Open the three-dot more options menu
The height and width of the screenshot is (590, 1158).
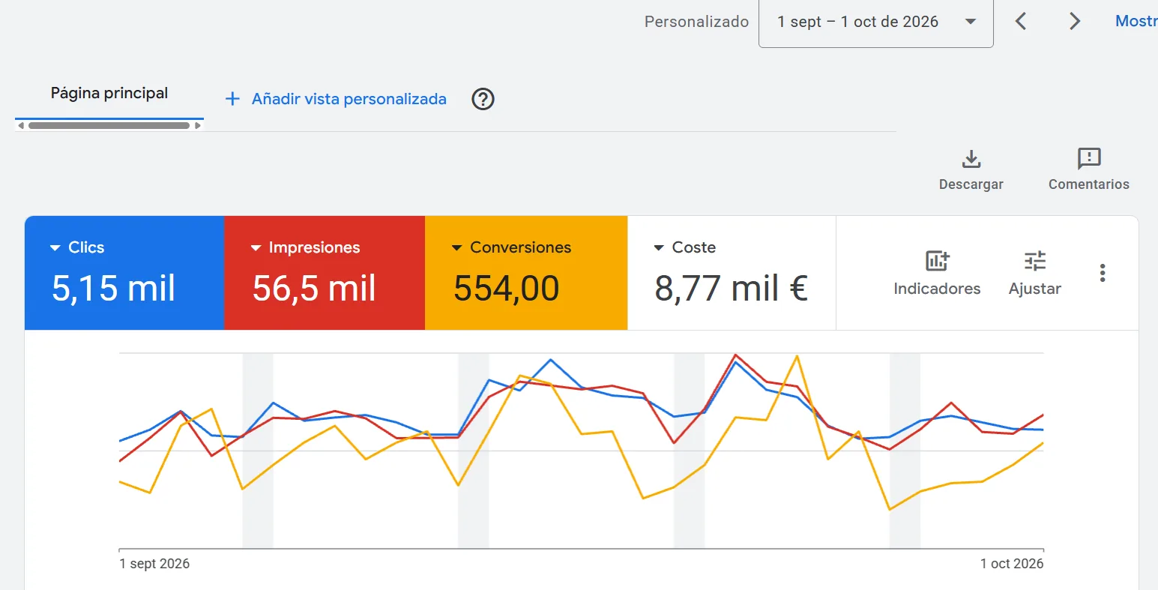tap(1103, 273)
